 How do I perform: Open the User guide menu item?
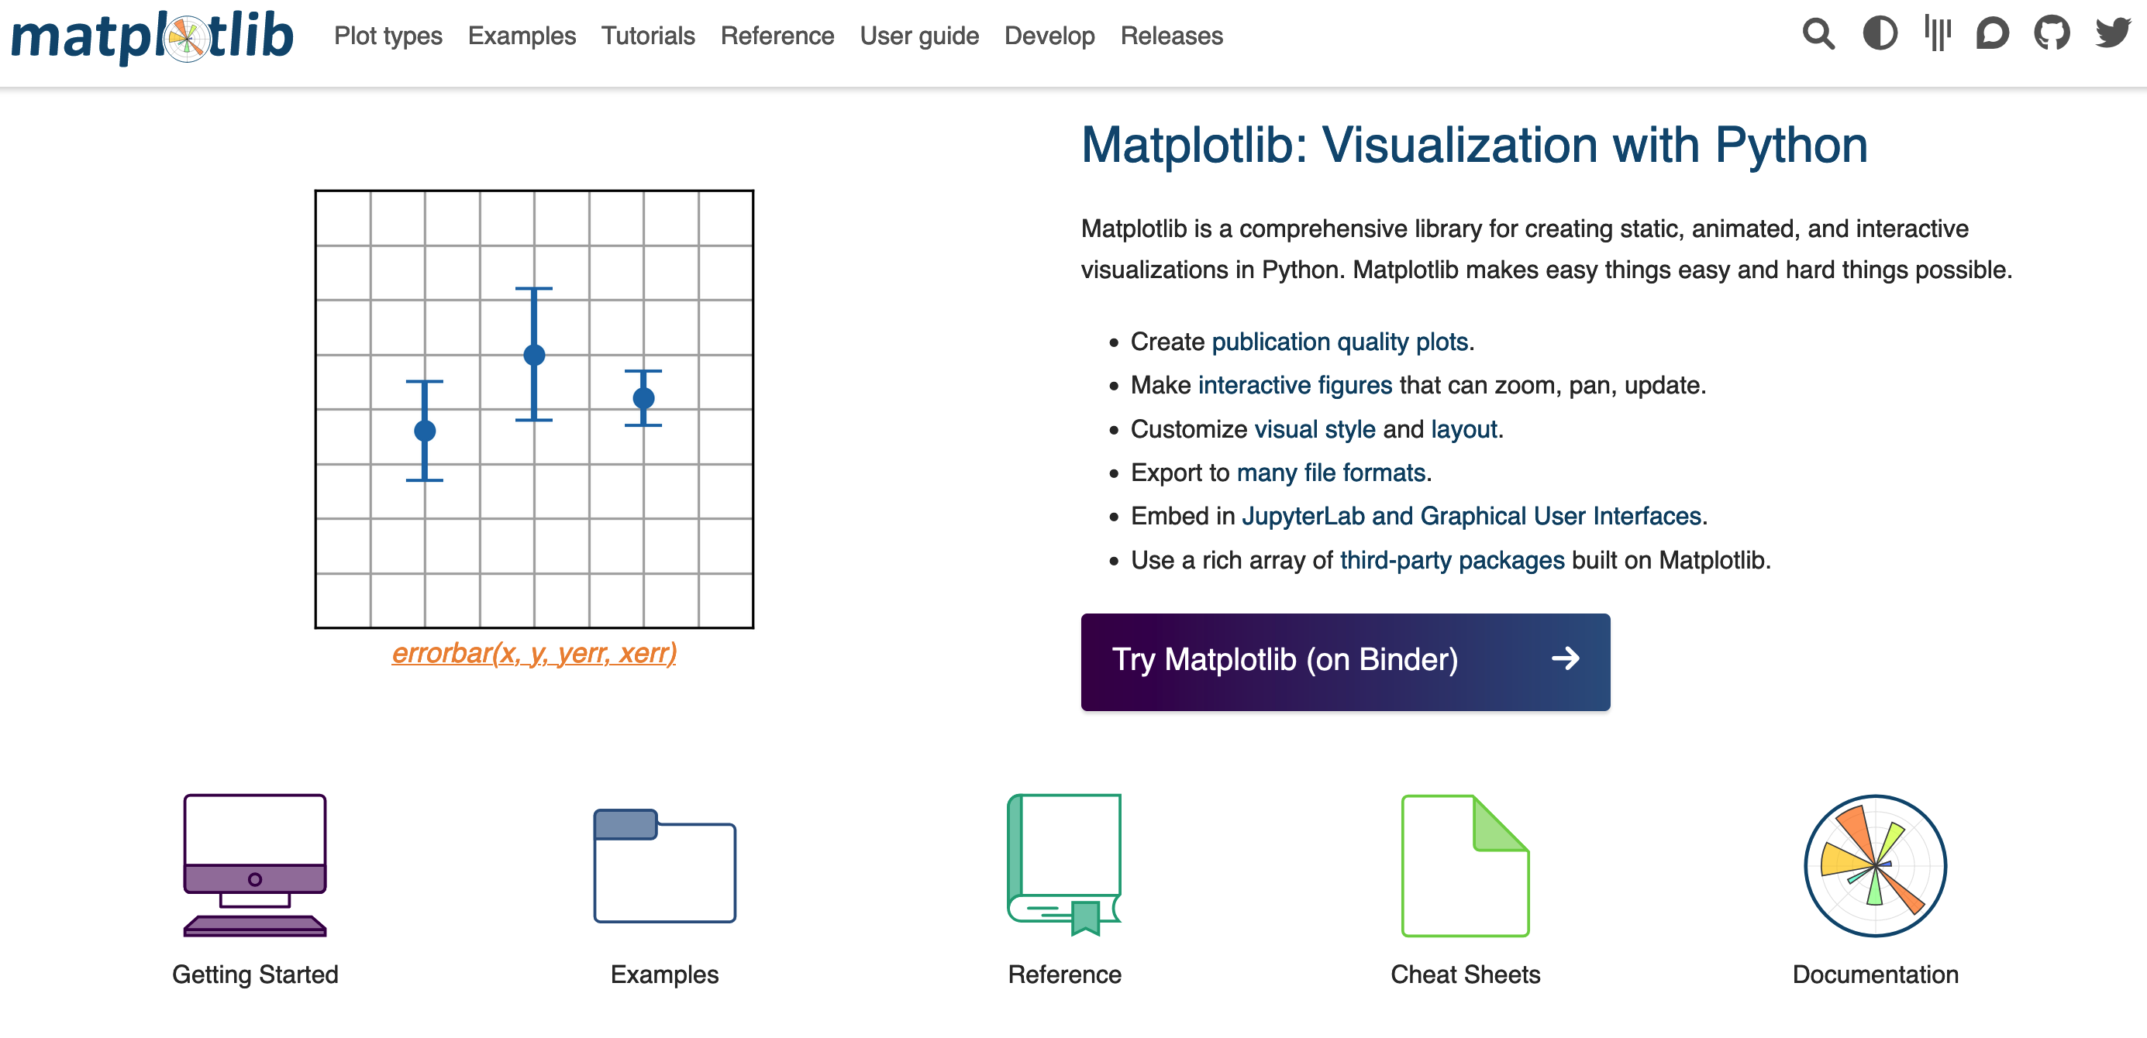tap(919, 36)
